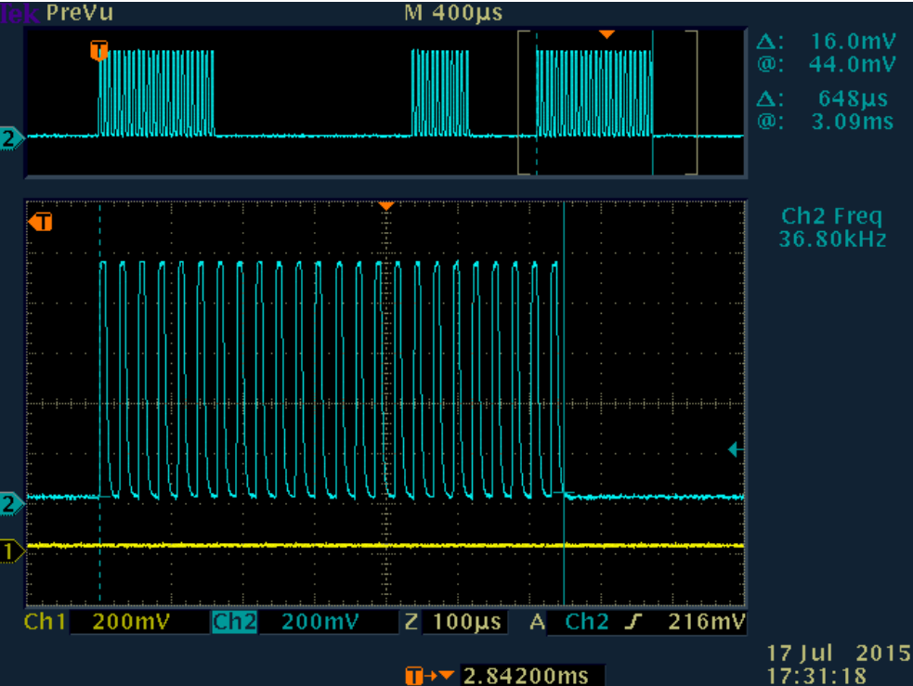Click the Ch2 Freq 36.80kHz measurement
Viewport: 913px width, 686px height.
[x=833, y=228]
